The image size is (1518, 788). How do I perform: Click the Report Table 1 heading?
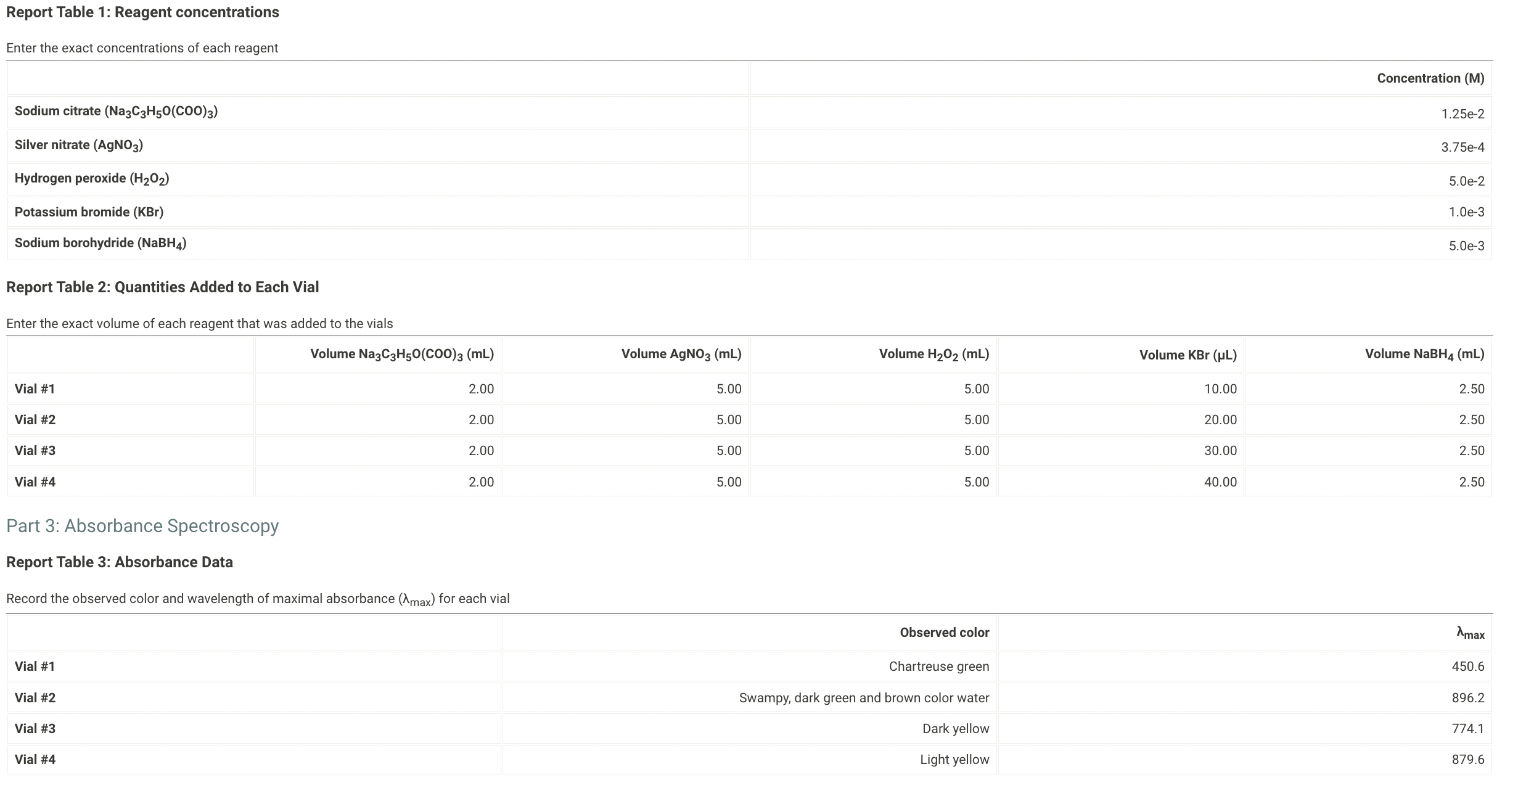click(x=142, y=12)
